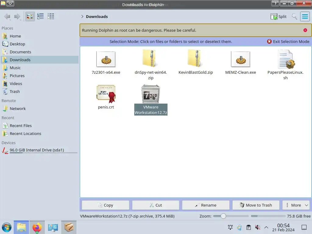Open Videos in Places

40,83
